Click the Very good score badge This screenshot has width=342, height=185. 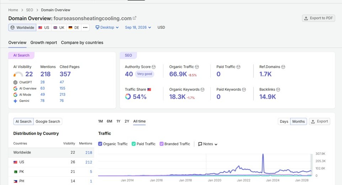[x=144, y=74]
